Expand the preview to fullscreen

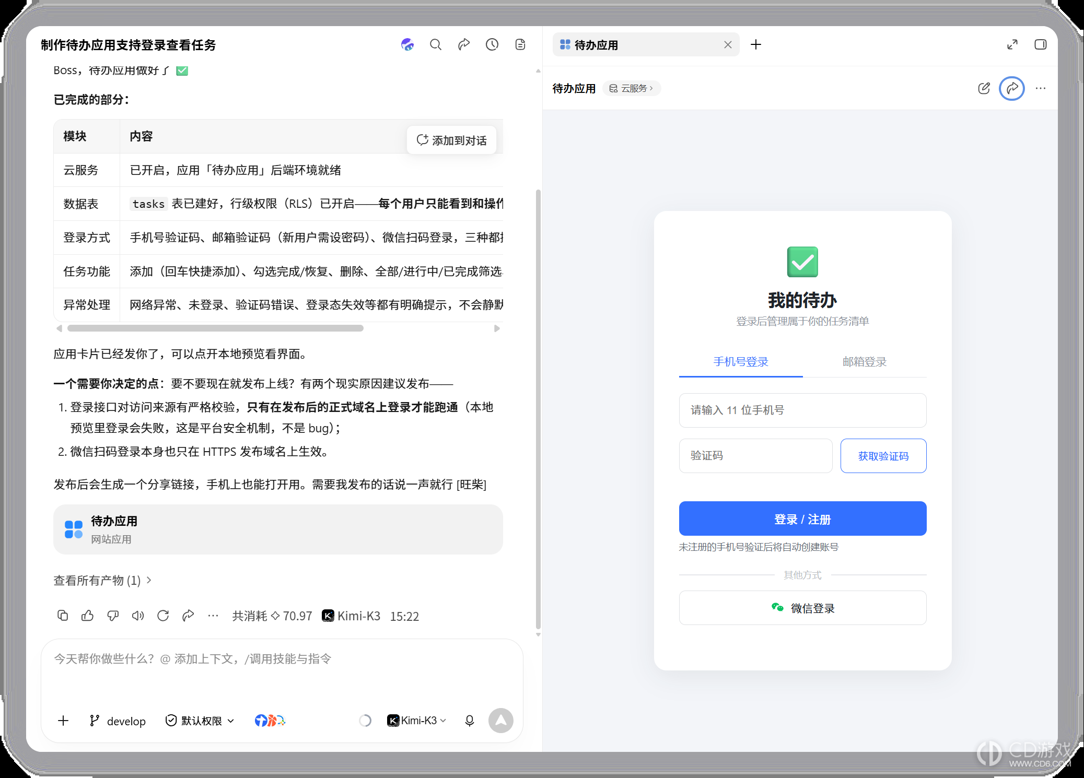[1012, 45]
